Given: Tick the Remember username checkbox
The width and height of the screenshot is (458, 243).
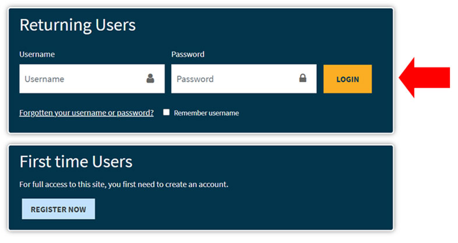Looking at the screenshot, I should [x=166, y=112].
